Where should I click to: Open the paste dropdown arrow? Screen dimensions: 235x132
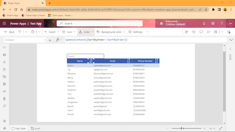tap(39, 32)
